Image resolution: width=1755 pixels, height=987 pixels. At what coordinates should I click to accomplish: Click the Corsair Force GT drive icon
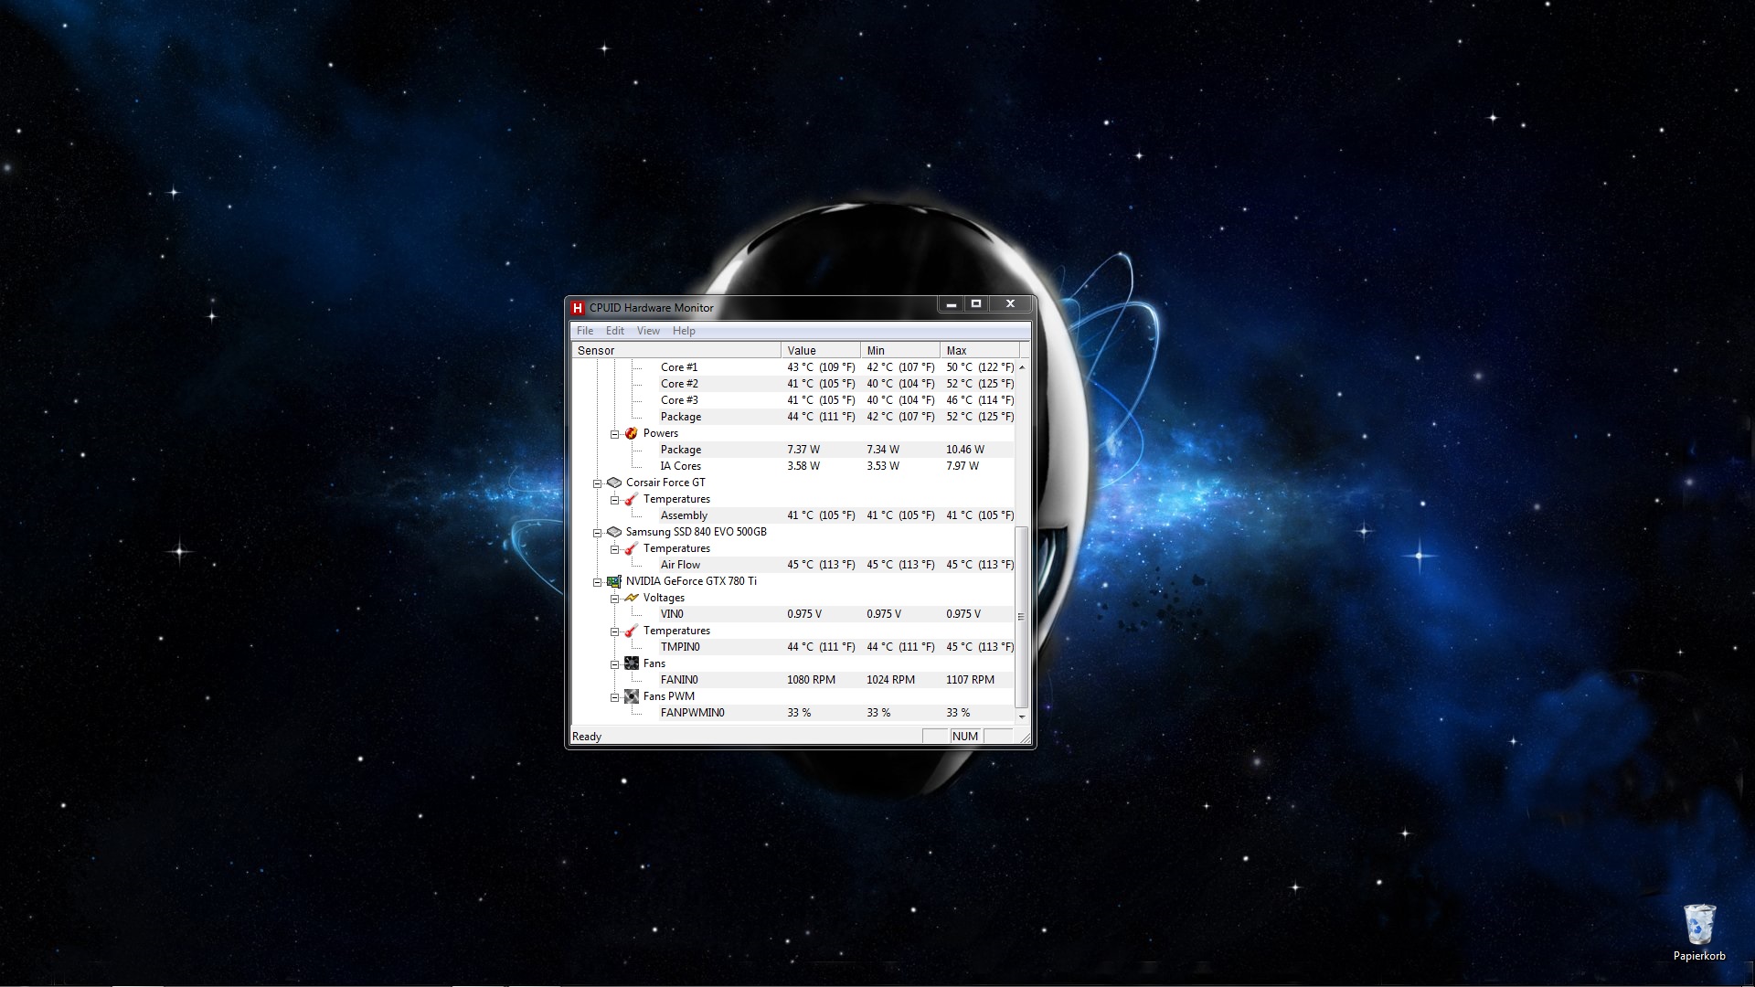(614, 483)
